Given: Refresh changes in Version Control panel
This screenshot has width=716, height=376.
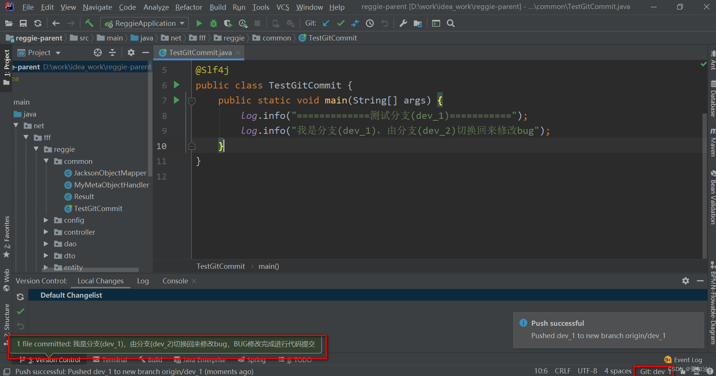Looking at the screenshot, I should pyautogui.click(x=20, y=297).
